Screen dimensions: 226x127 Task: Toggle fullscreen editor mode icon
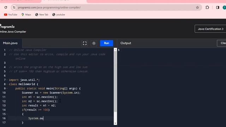[x=85, y=43]
